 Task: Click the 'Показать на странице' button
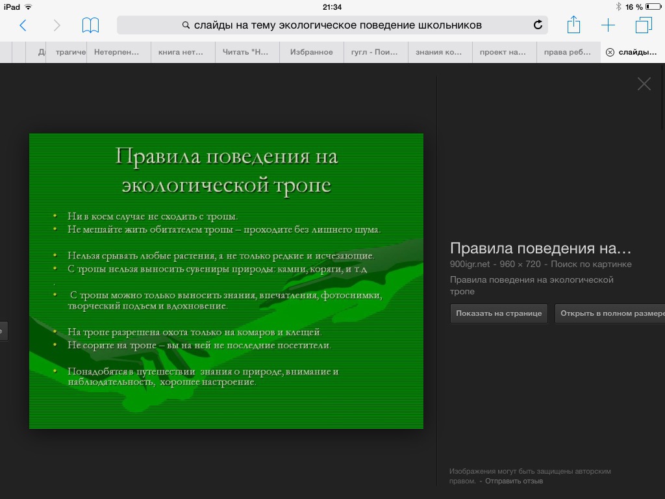499,314
